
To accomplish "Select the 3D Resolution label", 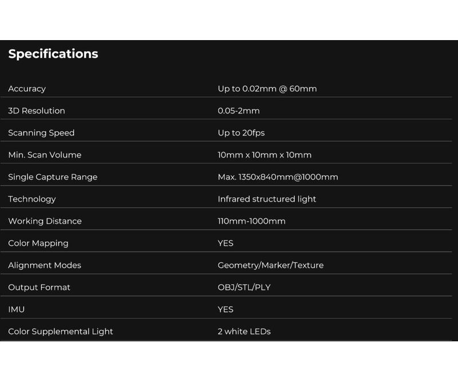I will pyautogui.click(x=37, y=111).
